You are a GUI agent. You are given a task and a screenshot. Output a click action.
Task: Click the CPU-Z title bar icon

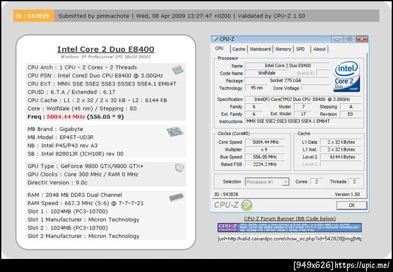(215, 39)
